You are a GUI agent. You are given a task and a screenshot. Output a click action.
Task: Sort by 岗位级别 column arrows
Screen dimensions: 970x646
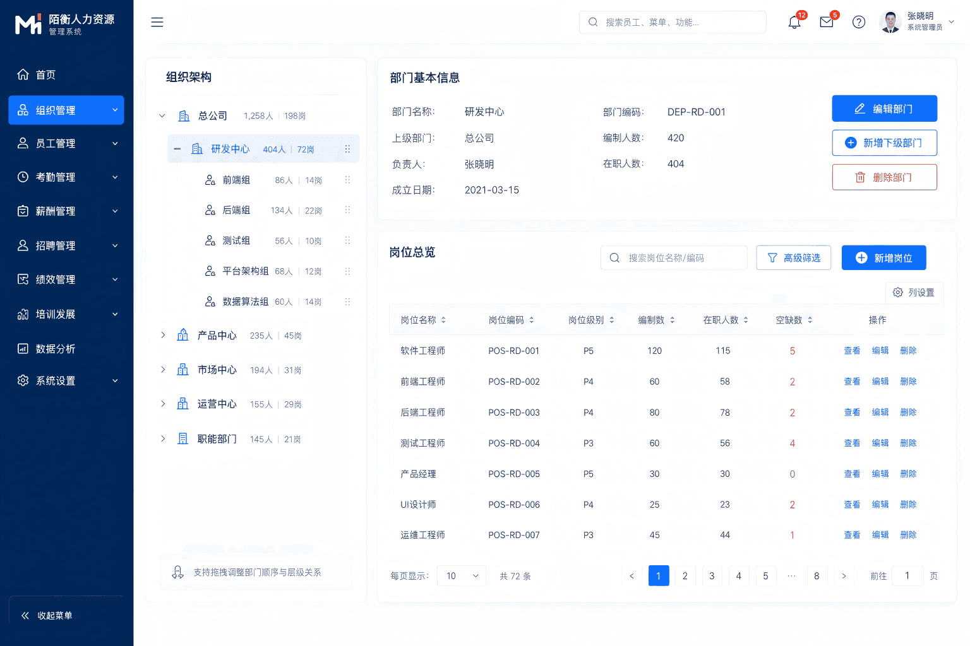(x=611, y=320)
